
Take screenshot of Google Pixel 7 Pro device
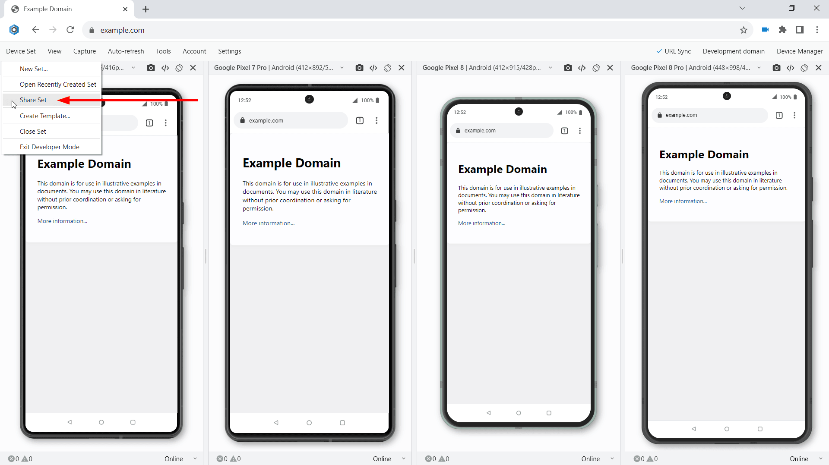click(359, 68)
